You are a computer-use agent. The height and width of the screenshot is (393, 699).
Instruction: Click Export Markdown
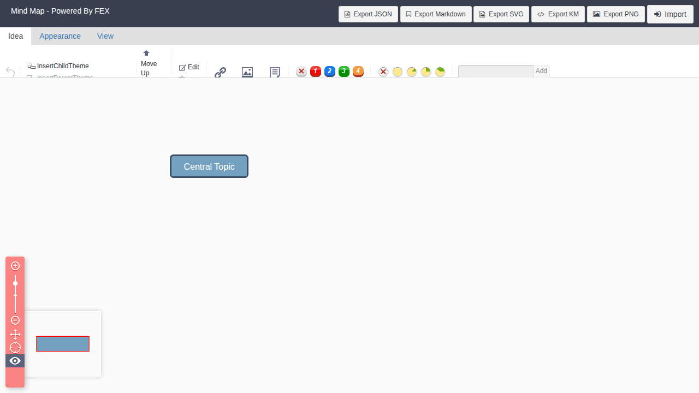click(435, 14)
